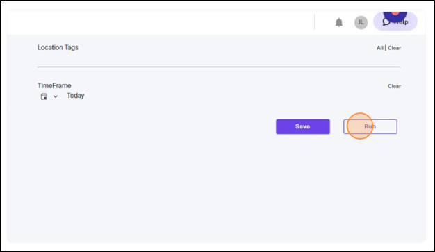Image resolution: width=435 pixels, height=252 pixels.
Task: Click the chat bubble icon in Help
Action: pos(386,22)
